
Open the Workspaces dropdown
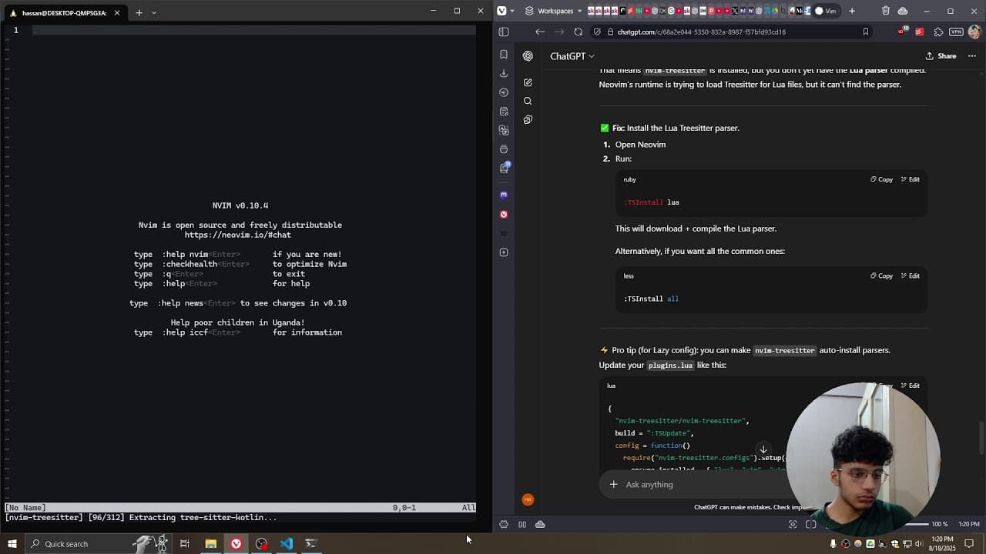pos(554,11)
